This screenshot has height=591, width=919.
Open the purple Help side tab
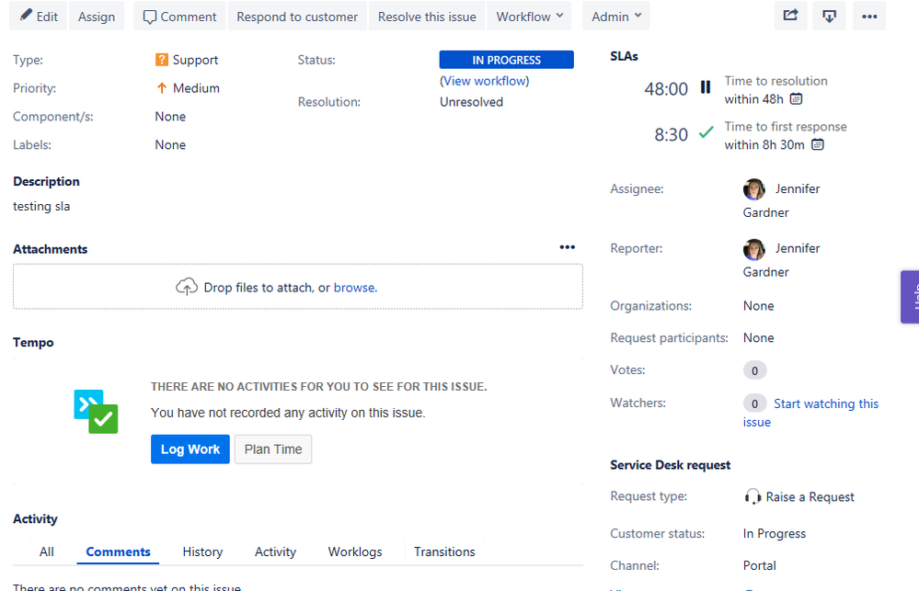tap(910, 296)
